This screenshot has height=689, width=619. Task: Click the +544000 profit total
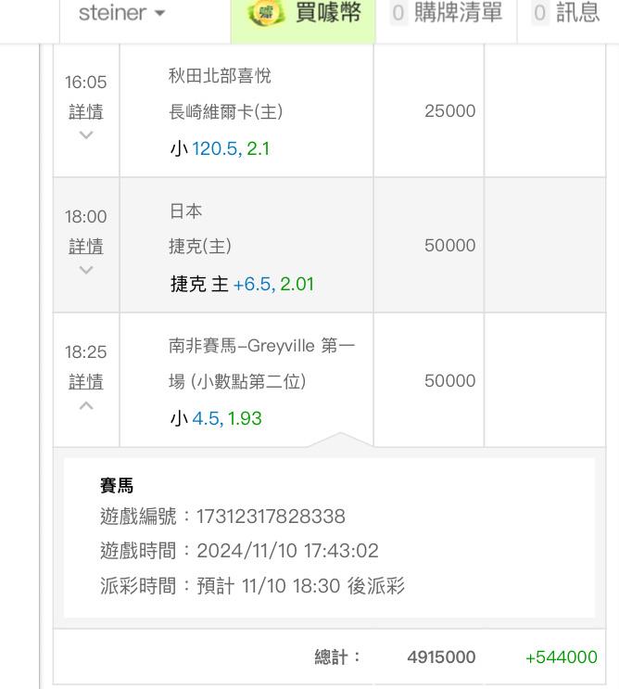(x=561, y=657)
